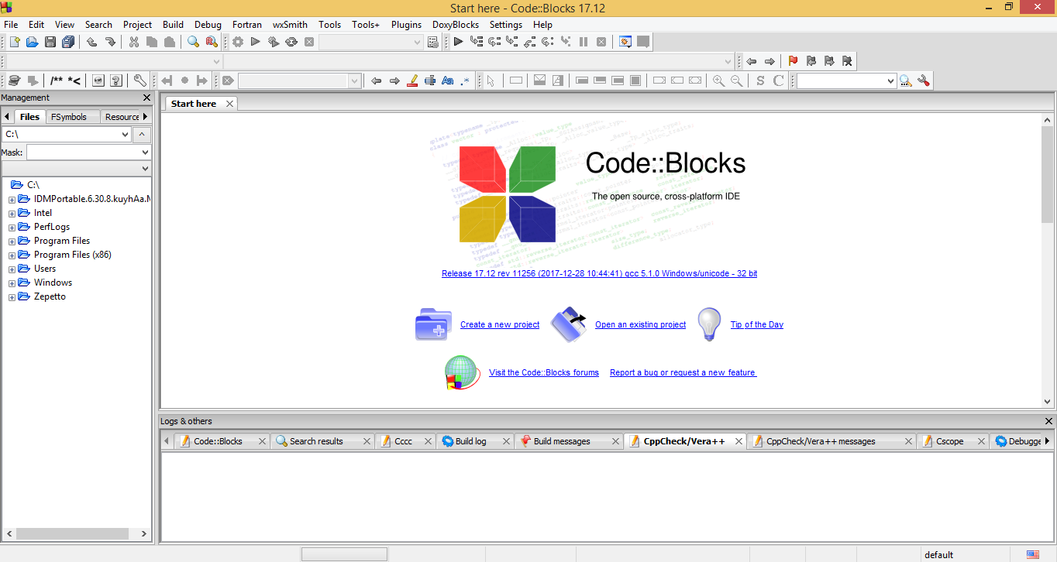The image size is (1057, 562).
Task: Click the Release 17.12 rev 11256 link
Action: [599, 274]
